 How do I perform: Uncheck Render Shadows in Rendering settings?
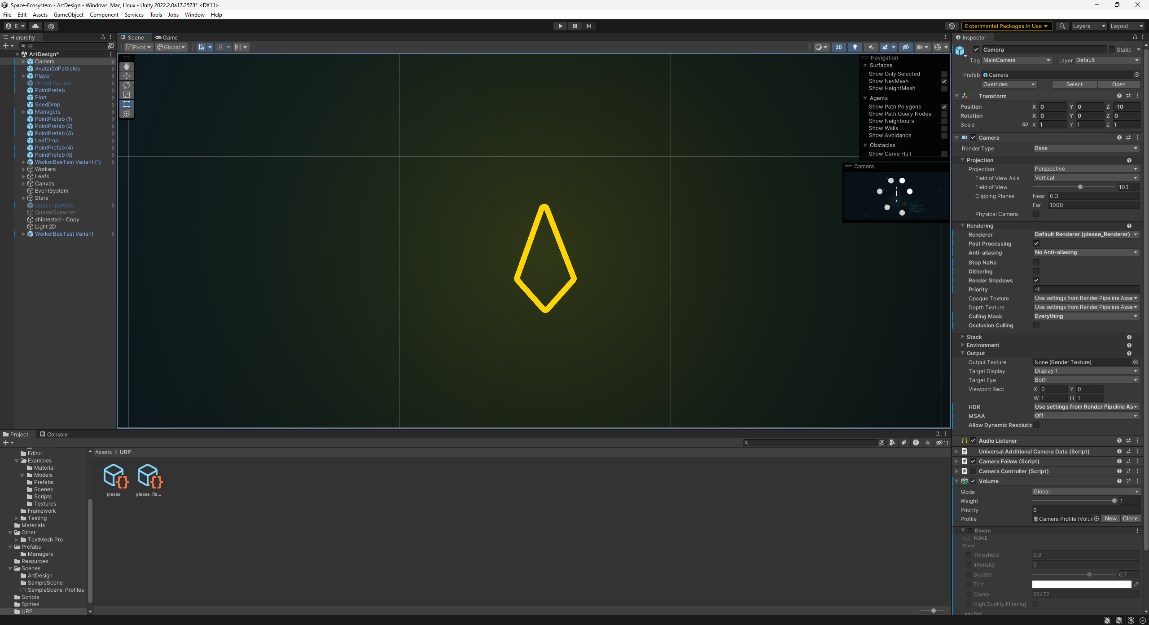(x=1037, y=280)
